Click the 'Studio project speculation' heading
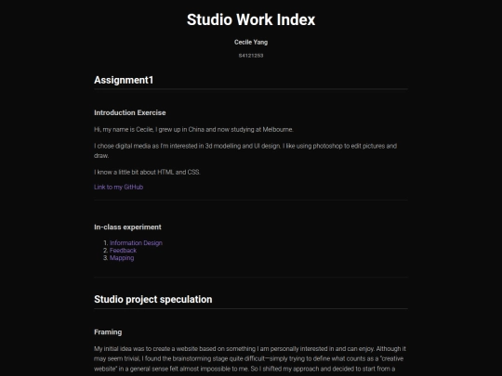The height and width of the screenshot is (376, 502). click(153, 299)
